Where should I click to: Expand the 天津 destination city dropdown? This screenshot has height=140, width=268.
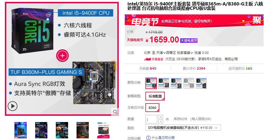[161, 53]
